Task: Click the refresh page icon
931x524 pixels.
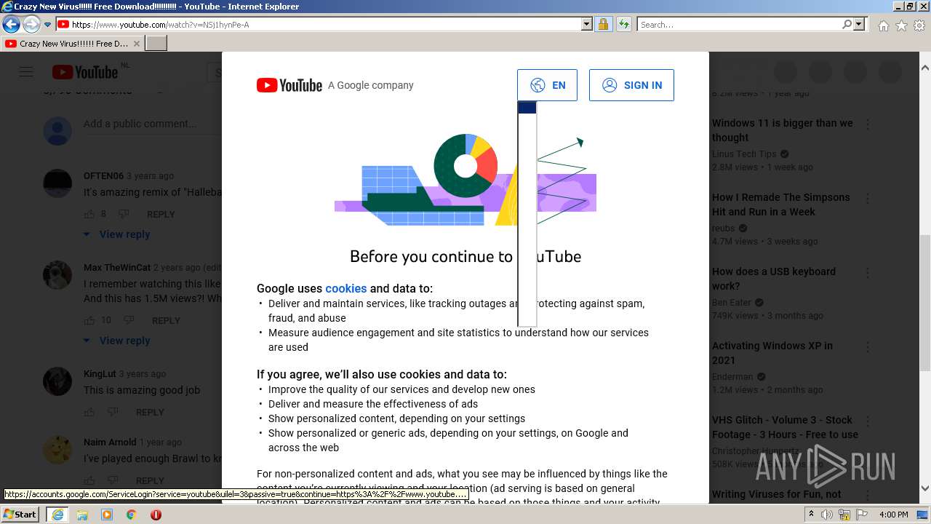Action: click(x=623, y=25)
